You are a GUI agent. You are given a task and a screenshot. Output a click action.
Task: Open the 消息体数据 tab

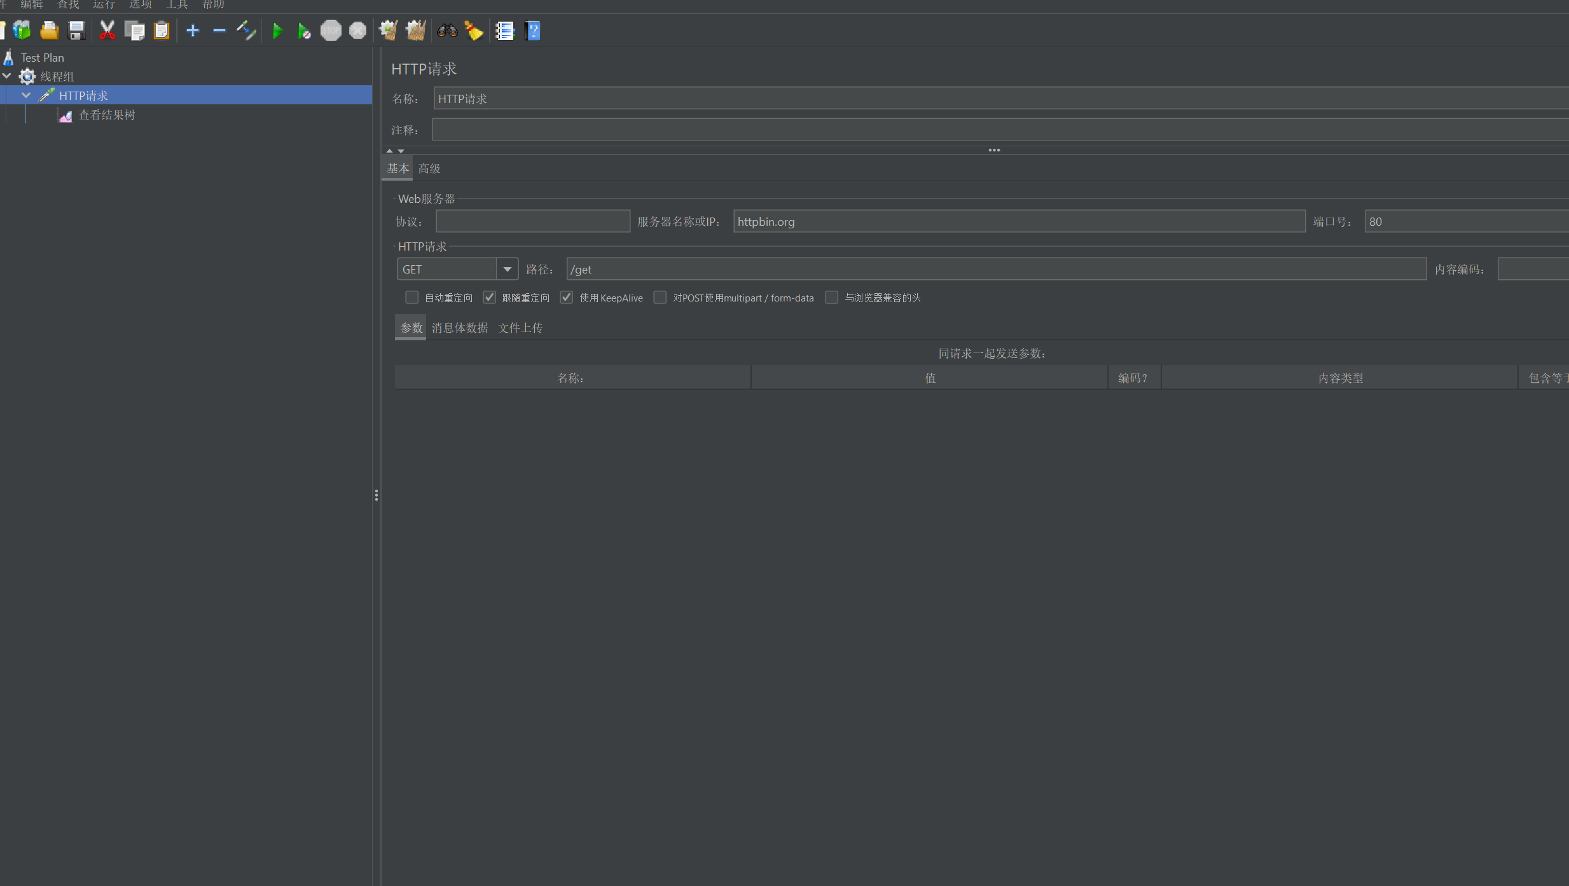click(459, 328)
